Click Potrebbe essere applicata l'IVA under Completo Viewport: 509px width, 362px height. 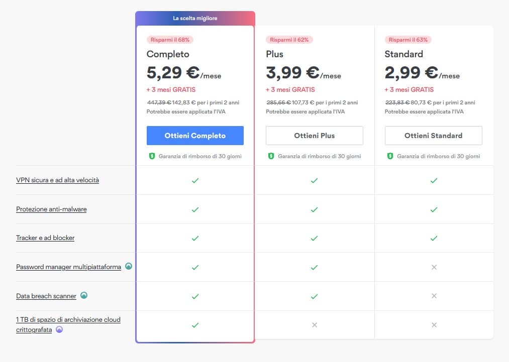click(x=186, y=111)
